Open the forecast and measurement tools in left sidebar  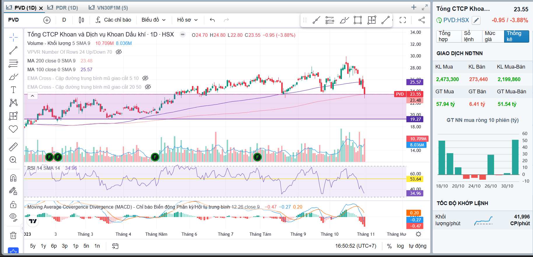point(13,116)
